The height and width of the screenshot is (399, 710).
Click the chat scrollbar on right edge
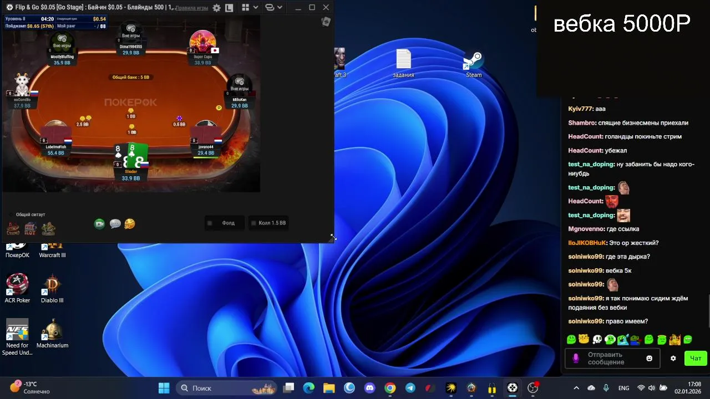pos(708,310)
